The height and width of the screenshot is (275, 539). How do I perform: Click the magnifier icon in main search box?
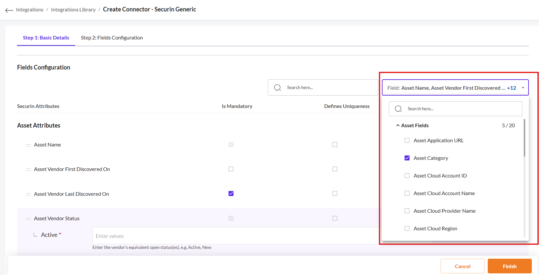coord(277,87)
